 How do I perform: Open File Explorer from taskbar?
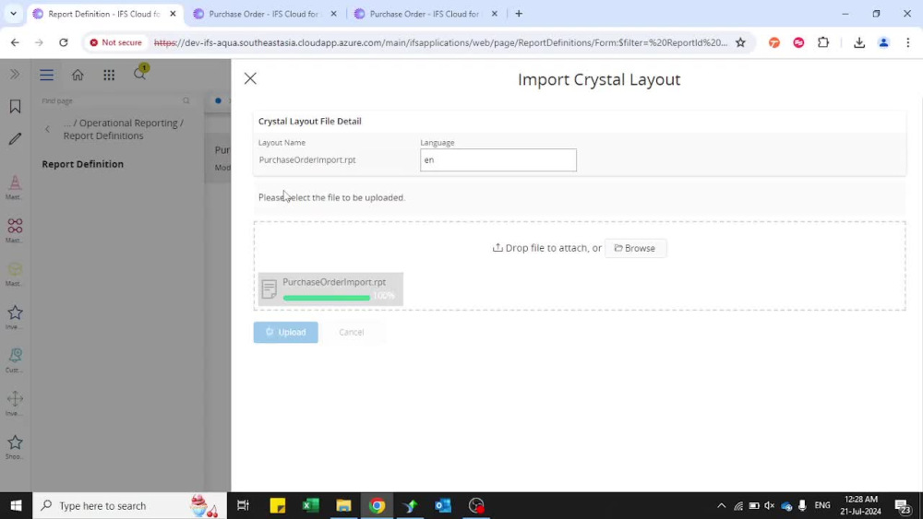pos(343,505)
